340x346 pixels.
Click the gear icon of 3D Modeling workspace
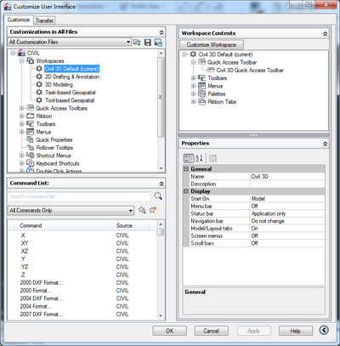coord(39,84)
